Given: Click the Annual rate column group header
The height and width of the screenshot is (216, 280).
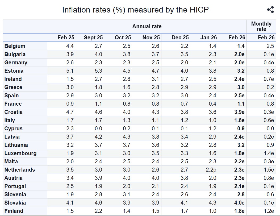Looking at the screenshot, I should coord(147,26).
